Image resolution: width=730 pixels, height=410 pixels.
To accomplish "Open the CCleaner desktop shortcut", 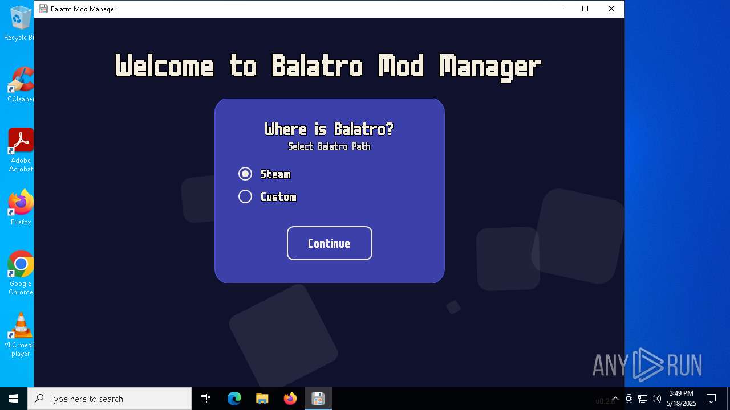I will [21, 84].
